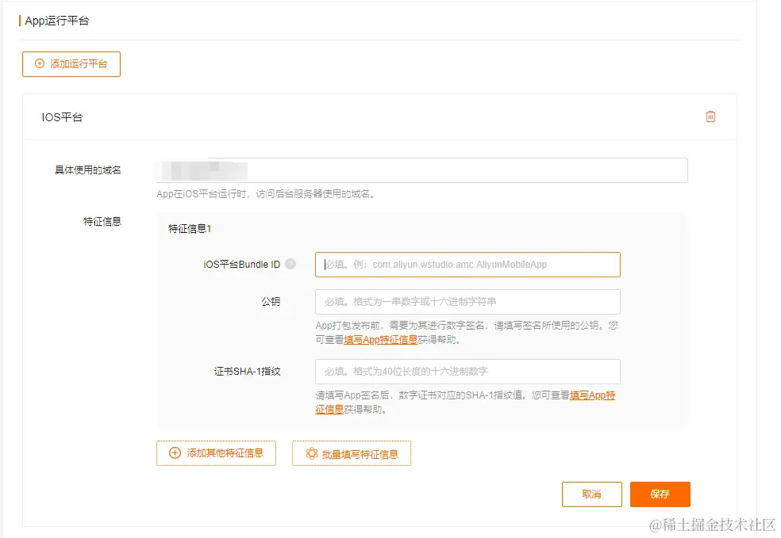This screenshot has height=538, width=781.
Task: Click the 公钥 field label
Action: click(271, 302)
